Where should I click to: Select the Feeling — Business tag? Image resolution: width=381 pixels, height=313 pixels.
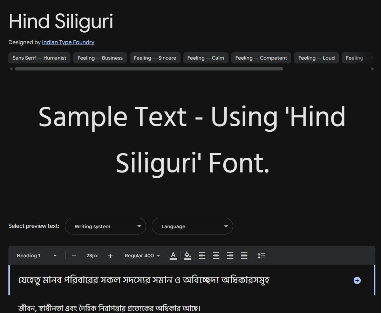coord(100,58)
